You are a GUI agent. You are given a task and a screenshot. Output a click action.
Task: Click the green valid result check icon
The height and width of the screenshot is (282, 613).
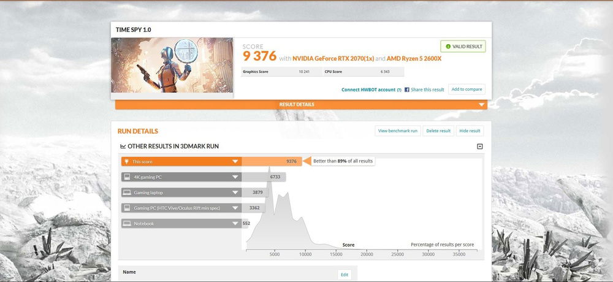[x=448, y=47]
